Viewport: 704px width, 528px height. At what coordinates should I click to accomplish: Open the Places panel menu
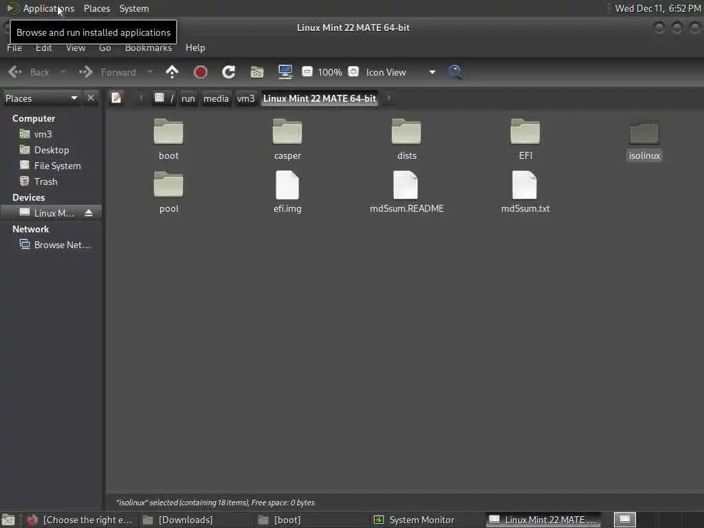tap(97, 8)
